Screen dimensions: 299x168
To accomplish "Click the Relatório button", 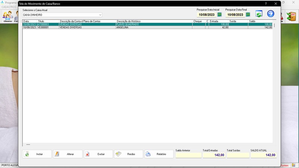I will click(159, 154).
